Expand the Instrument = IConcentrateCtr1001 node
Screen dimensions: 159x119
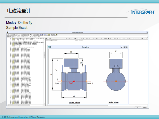[10, 80]
